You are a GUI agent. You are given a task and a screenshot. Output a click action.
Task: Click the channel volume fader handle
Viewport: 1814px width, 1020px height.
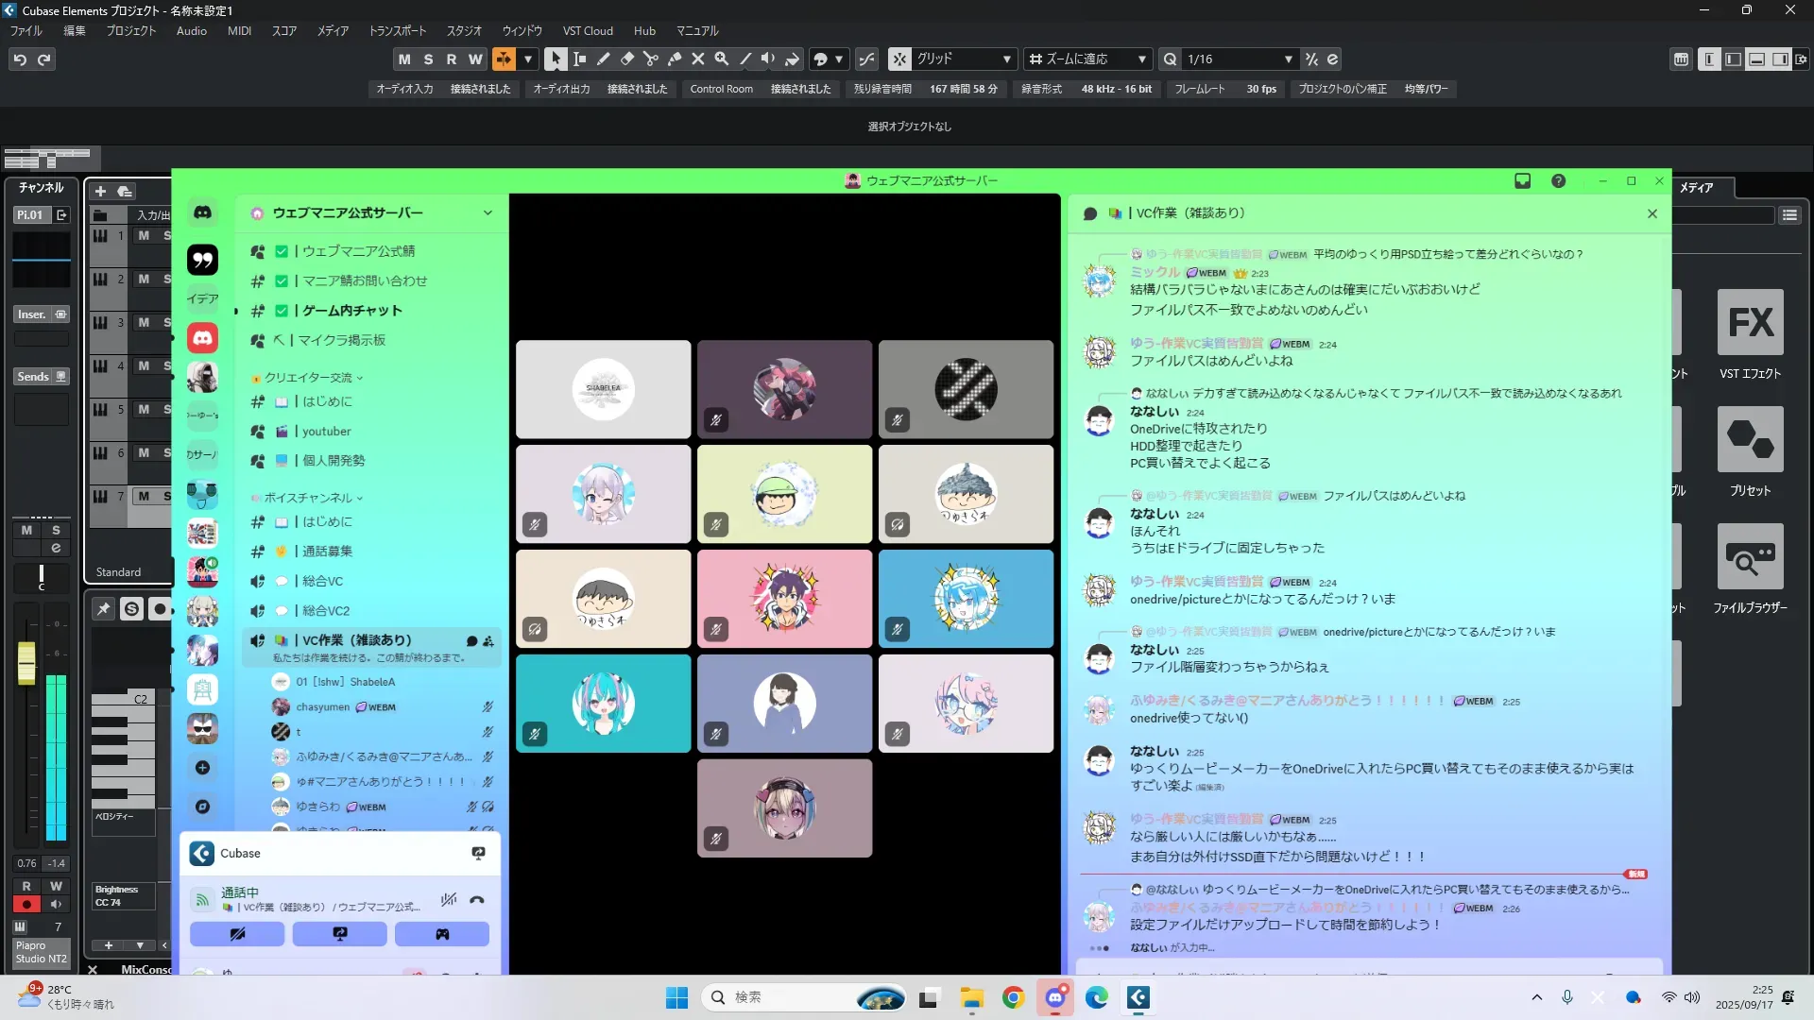click(26, 662)
